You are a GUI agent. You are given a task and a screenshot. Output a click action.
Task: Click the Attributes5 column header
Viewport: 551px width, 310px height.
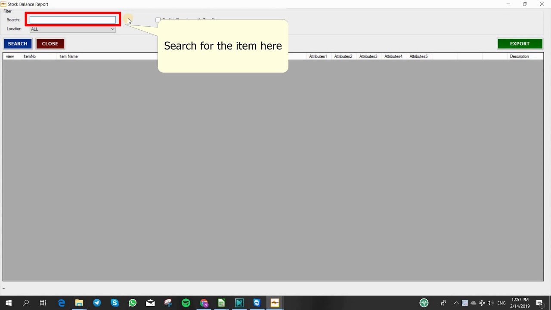coord(418,56)
